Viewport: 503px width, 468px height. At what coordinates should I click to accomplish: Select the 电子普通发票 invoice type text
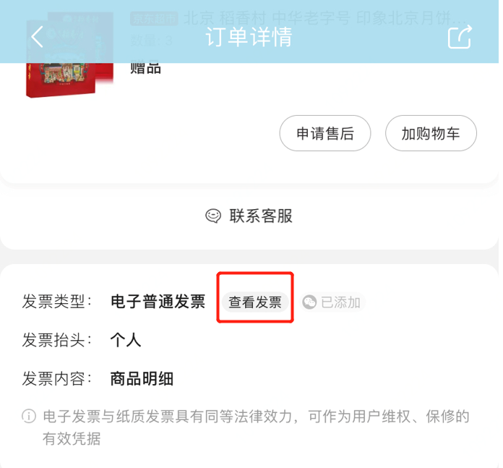(158, 302)
